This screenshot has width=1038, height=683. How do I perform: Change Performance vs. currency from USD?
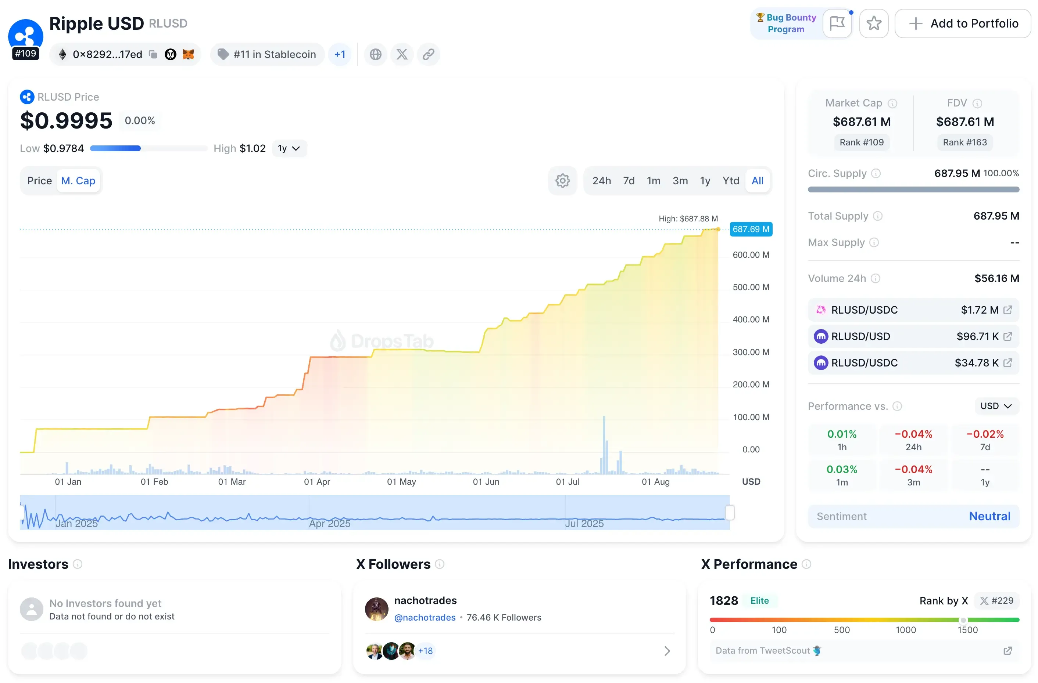coord(996,405)
